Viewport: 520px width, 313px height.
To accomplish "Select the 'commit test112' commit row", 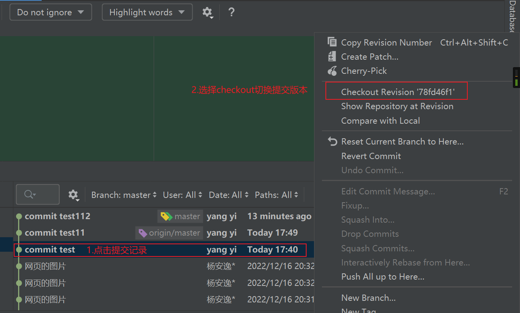I will (x=57, y=216).
